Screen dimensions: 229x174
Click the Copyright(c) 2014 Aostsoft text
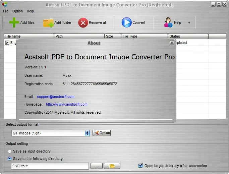(63, 113)
